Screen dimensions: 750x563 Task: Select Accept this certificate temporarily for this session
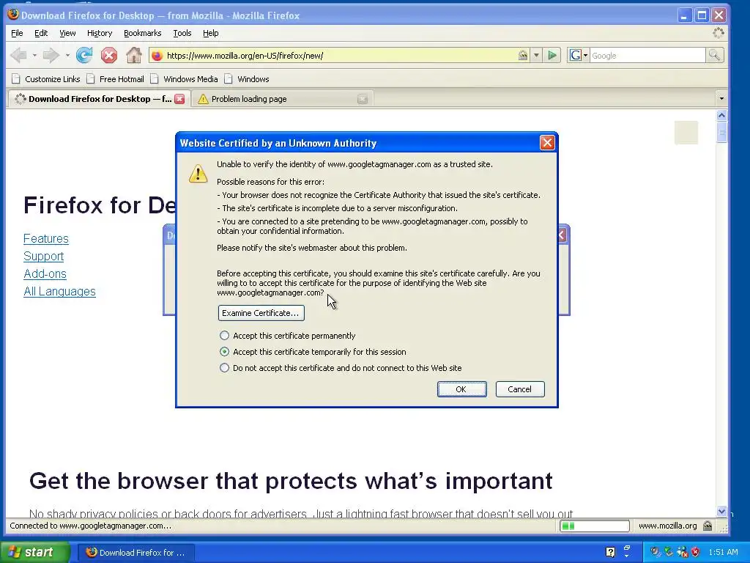[x=224, y=352]
